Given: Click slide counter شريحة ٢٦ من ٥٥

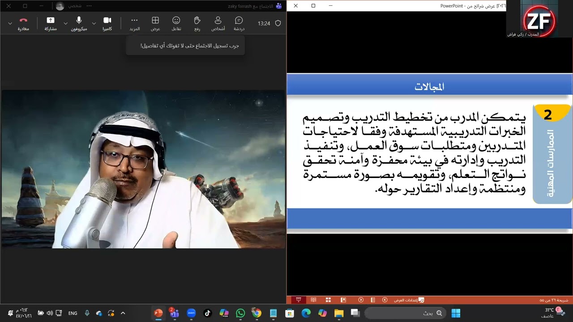Looking at the screenshot, I should click(x=554, y=300).
